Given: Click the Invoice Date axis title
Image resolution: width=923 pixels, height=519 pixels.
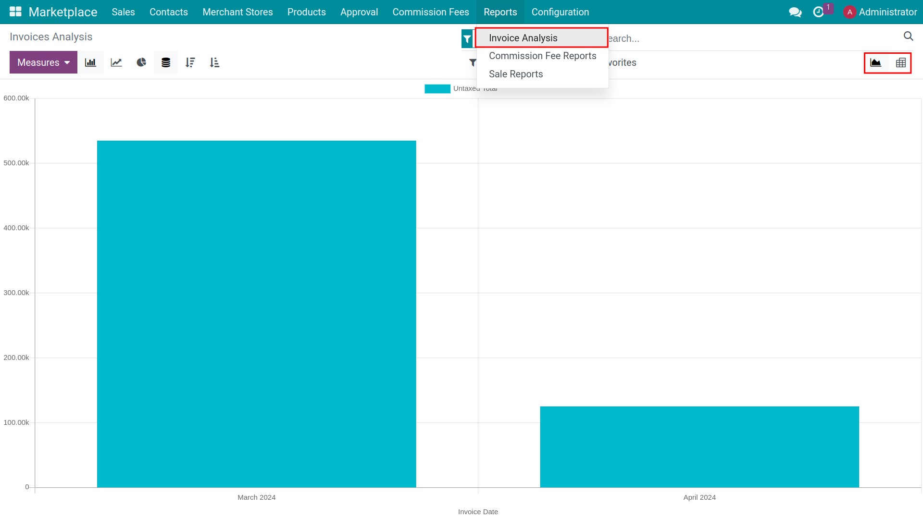Looking at the screenshot, I should point(478,512).
